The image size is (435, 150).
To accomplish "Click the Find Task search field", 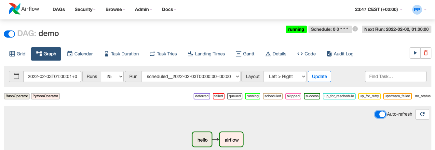I will point(395,76).
